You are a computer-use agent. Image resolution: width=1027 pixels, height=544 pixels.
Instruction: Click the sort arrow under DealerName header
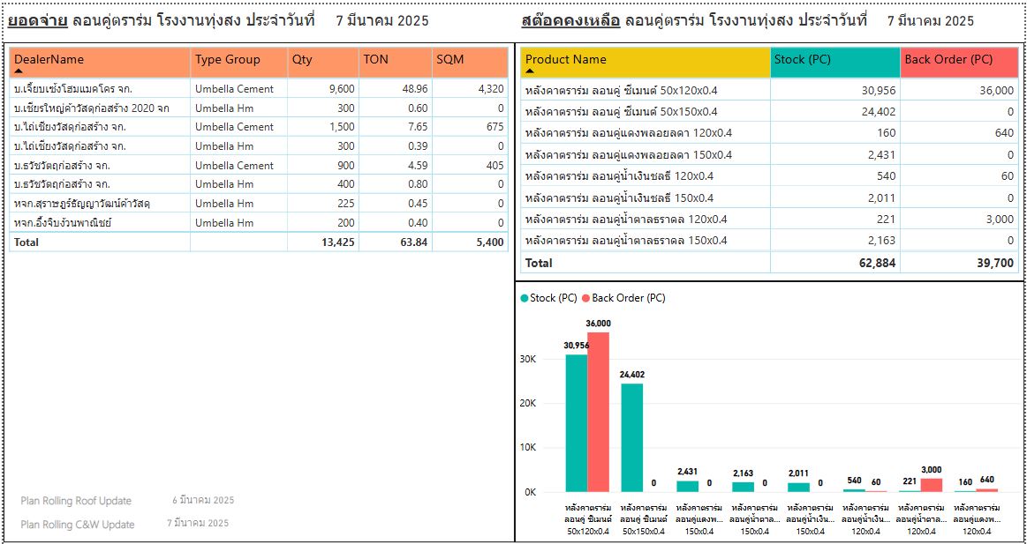pos(19,71)
